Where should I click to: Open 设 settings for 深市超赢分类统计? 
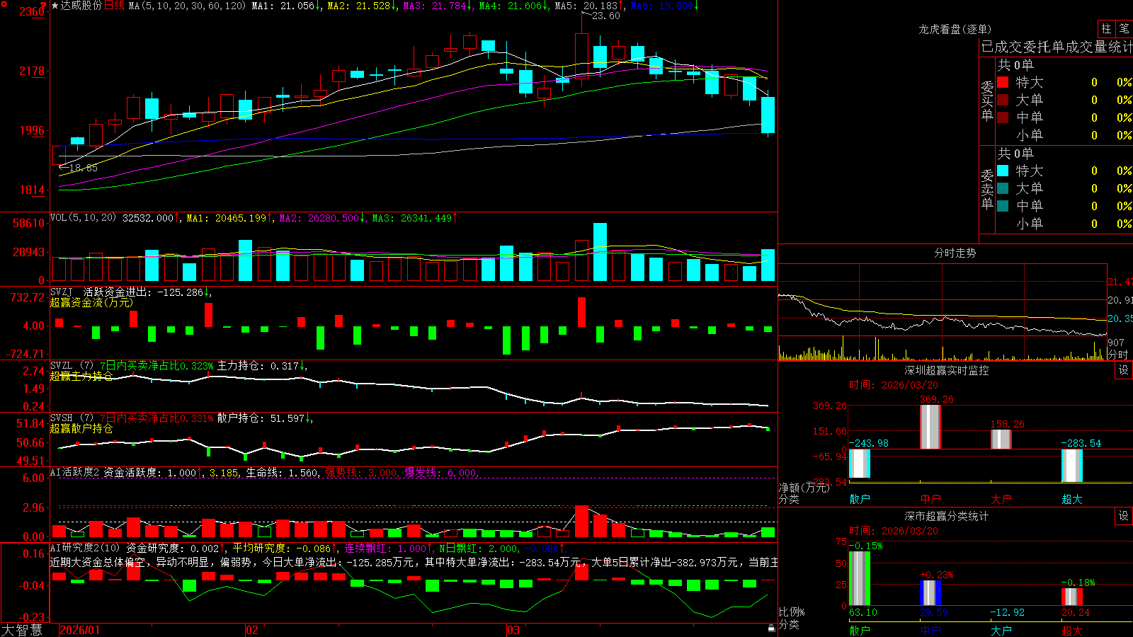1124,516
